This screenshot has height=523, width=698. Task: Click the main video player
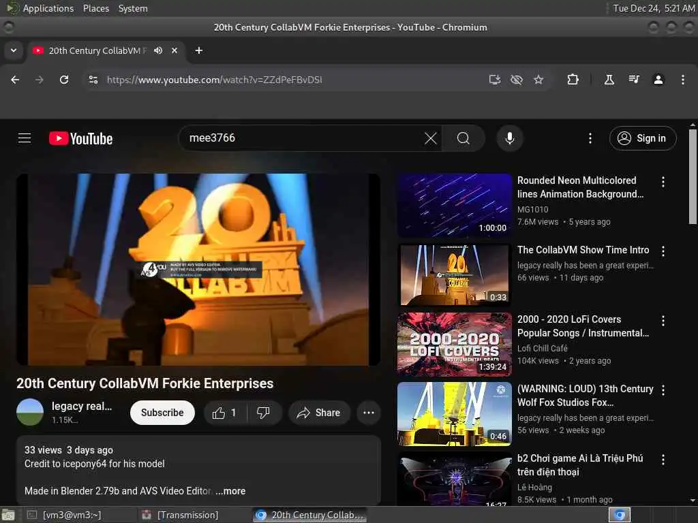[x=198, y=270]
